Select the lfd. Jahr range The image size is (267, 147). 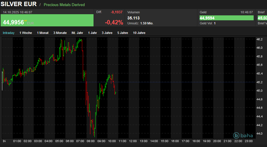click(x=77, y=33)
